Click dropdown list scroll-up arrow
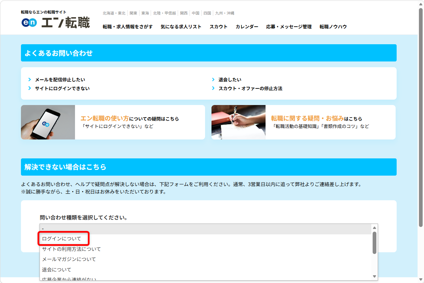 374,227
